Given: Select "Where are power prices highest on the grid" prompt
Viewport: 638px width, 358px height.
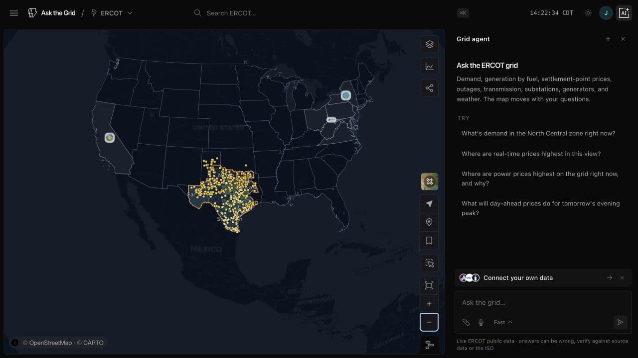Looking at the screenshot, I should [x=540, y=179].
